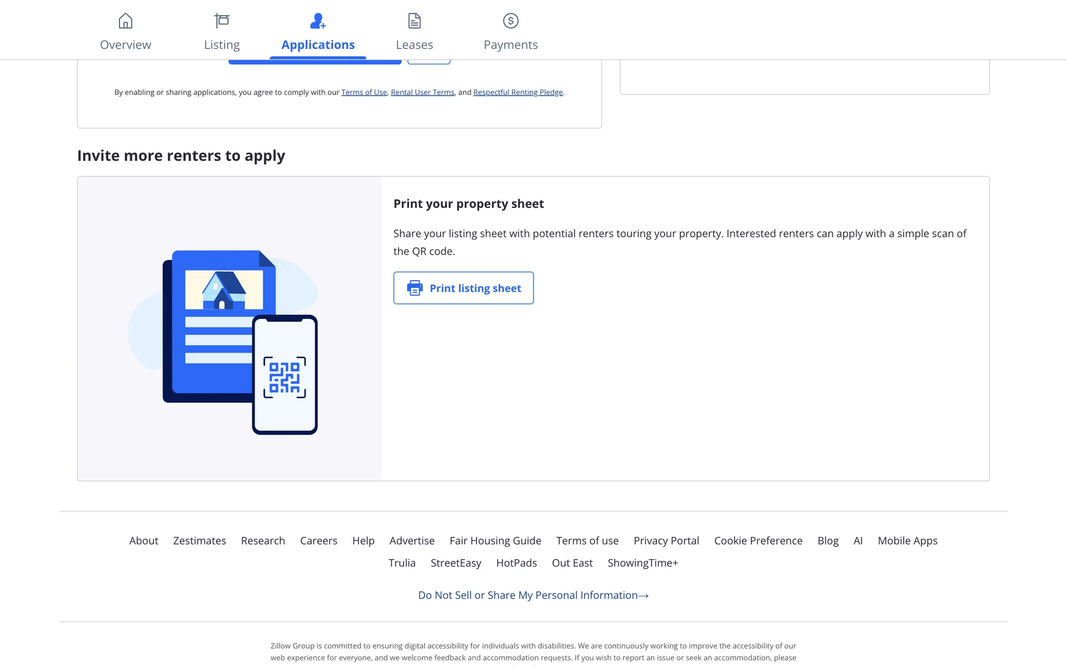This screenshot has height=667, width=1067.
Task: Click the Applications person-plus icon
Action: point(317,21)
